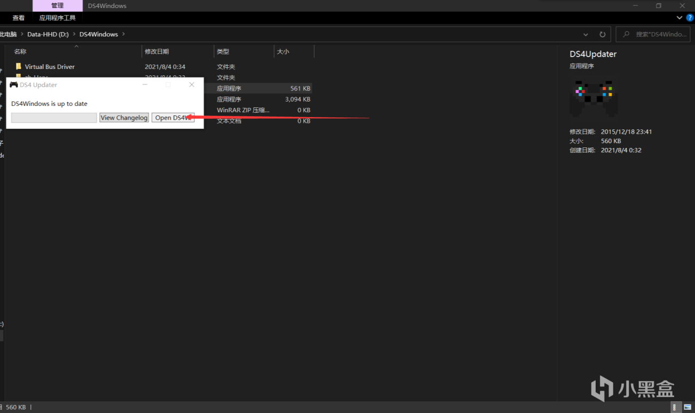Select the 561 KB application row size
695x413 pixels.
300,89
